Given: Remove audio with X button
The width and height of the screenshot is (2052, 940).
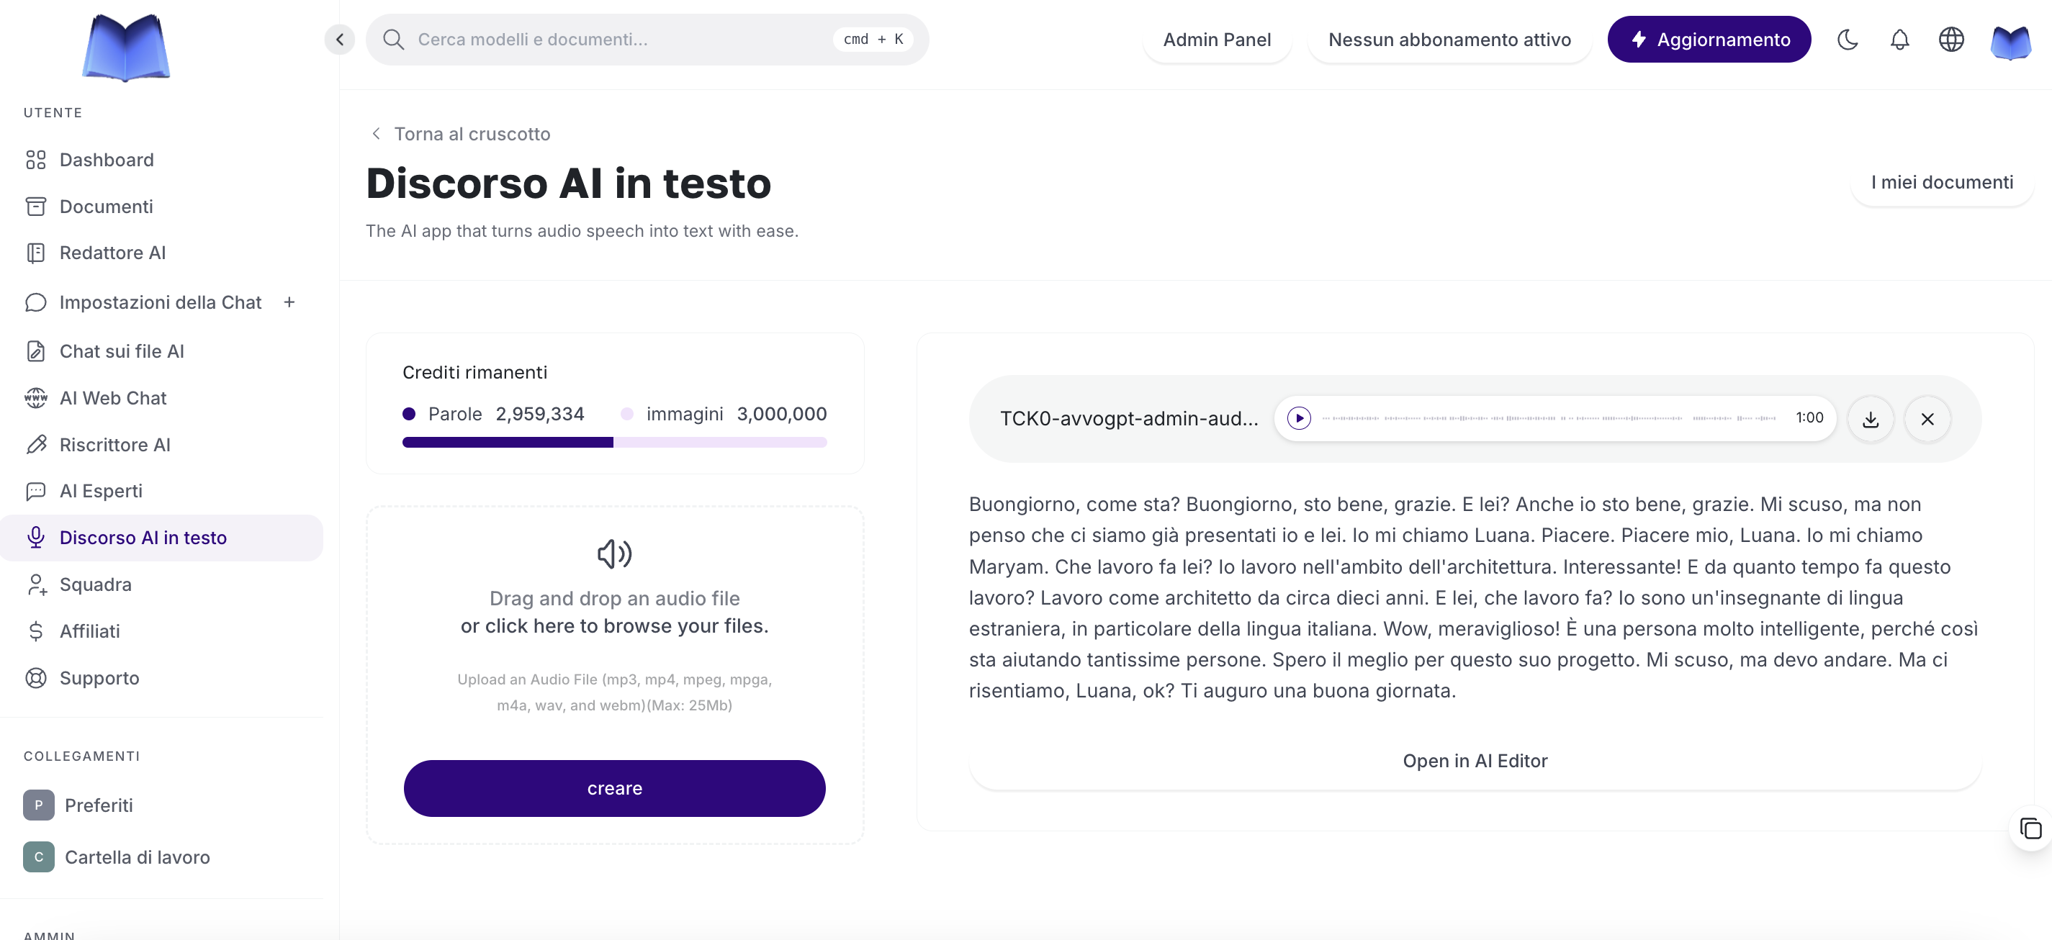Looking at the screenshot, I should point(1927,419).
